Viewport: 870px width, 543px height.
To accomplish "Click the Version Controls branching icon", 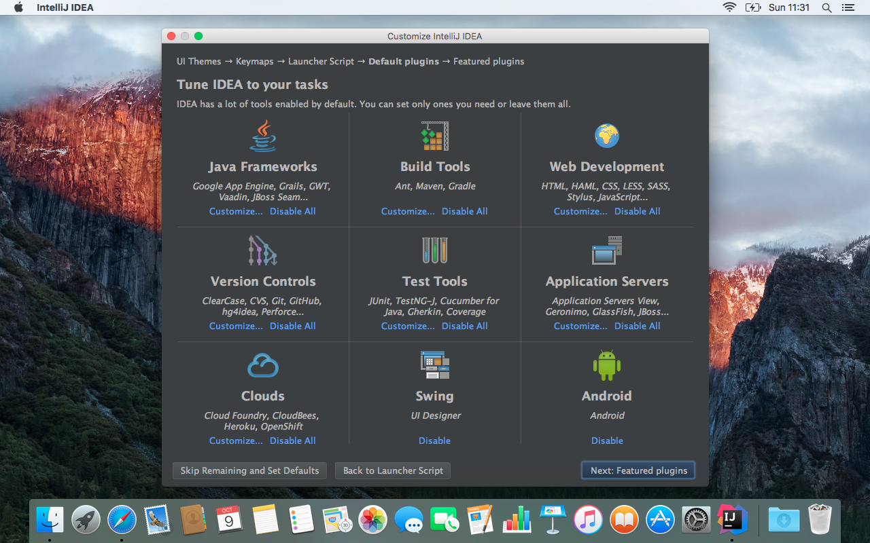I will pyautogui.click(x=263, y=250).
